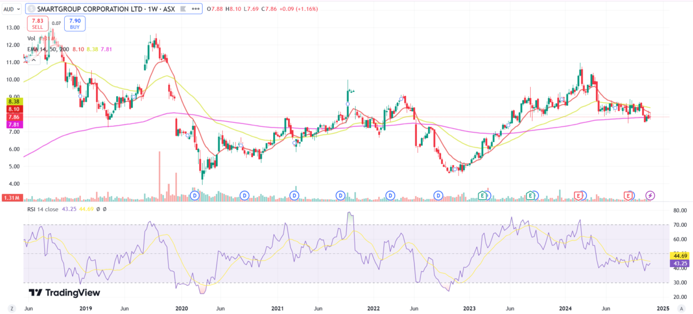Click the 7.90 BUY button

pos(75,24)
